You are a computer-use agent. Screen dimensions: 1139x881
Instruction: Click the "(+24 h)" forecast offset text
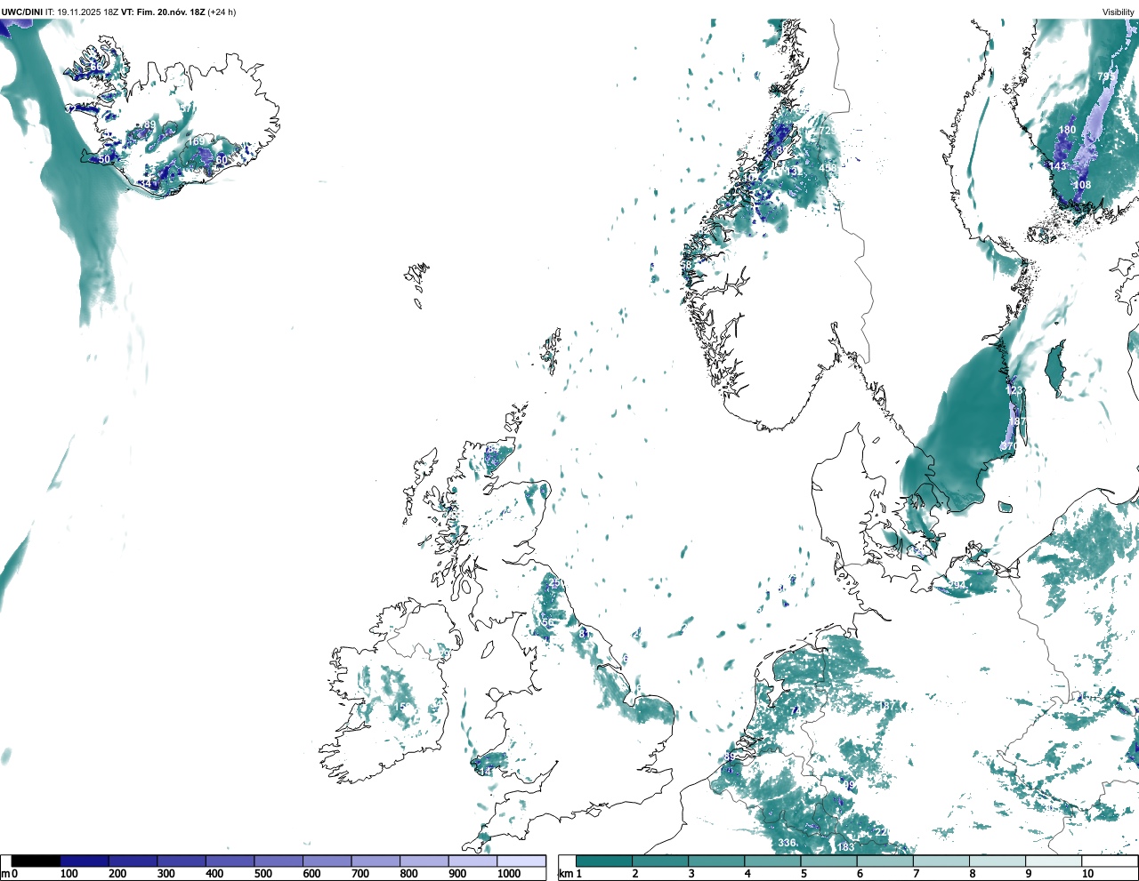coord(222,12)
